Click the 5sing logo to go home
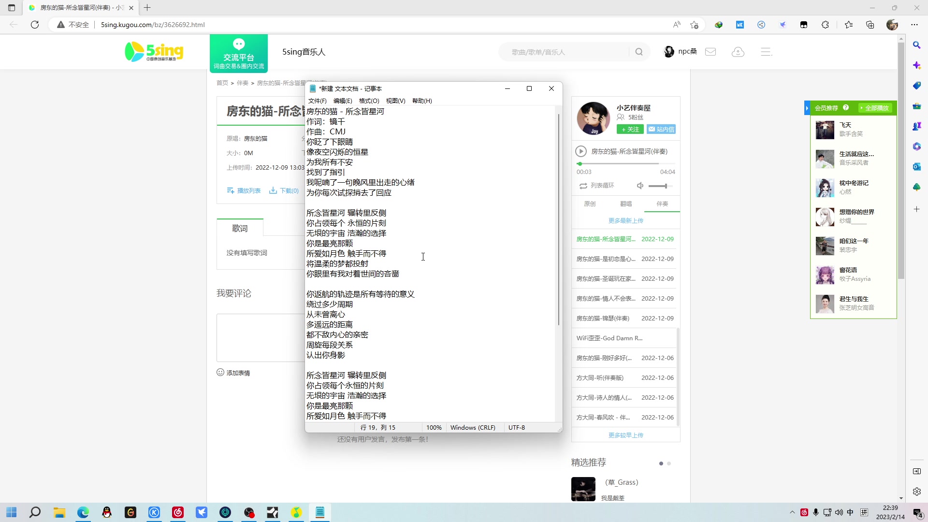928x522 pixels. (x=154, y=52)
